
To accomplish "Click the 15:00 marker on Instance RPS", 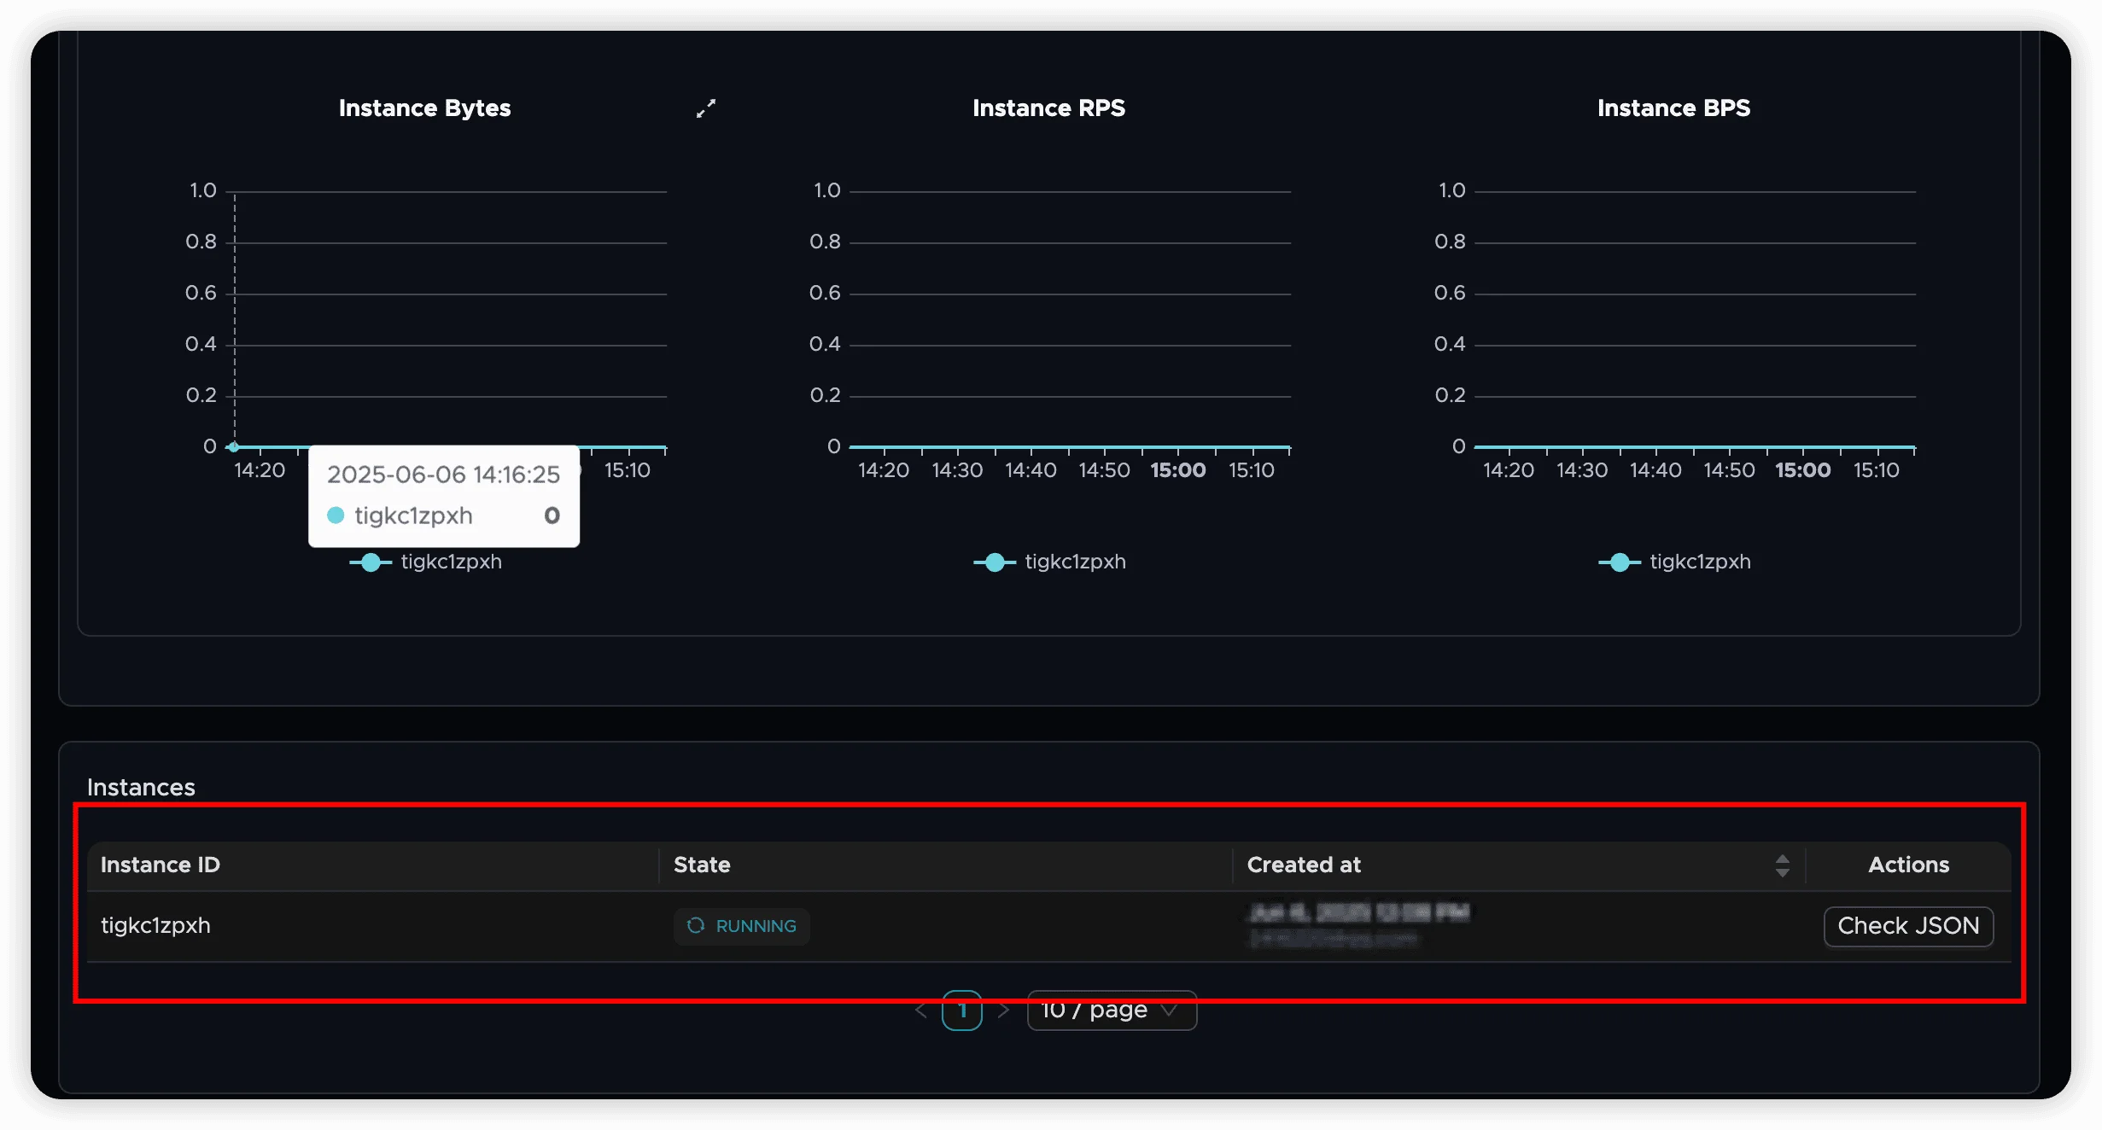I will point(1178,470).
